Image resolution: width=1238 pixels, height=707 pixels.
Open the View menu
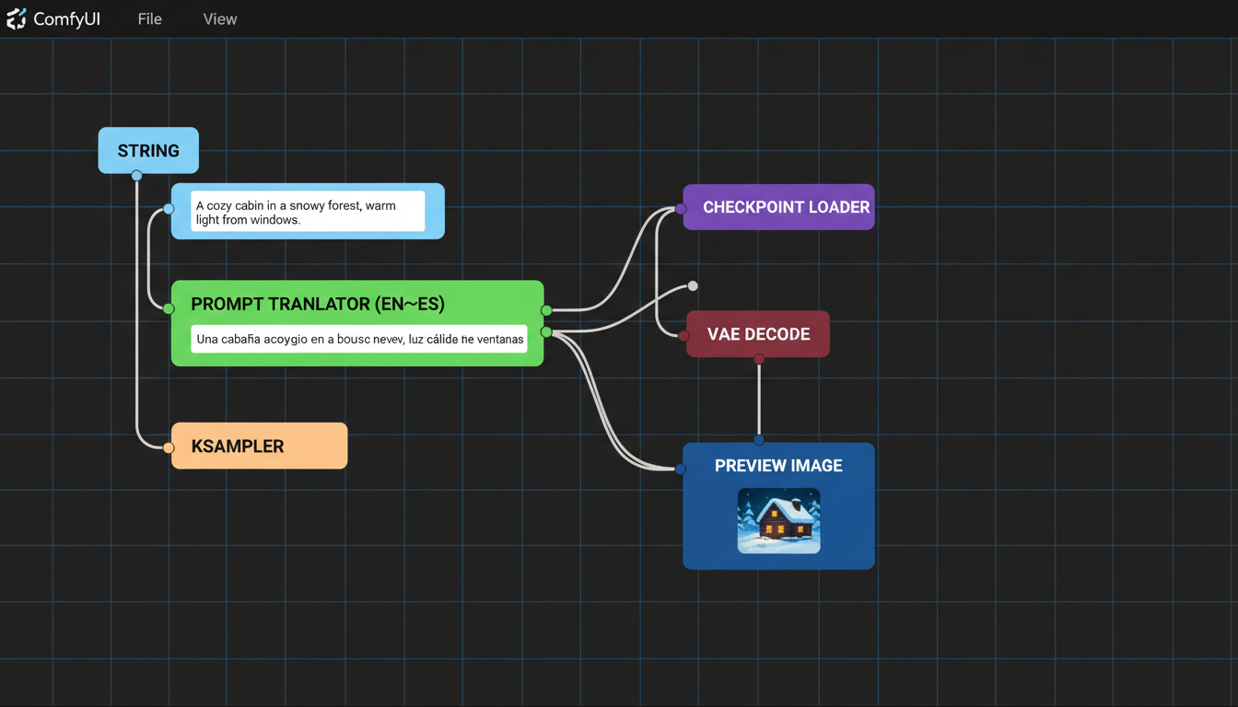point(219,18)
